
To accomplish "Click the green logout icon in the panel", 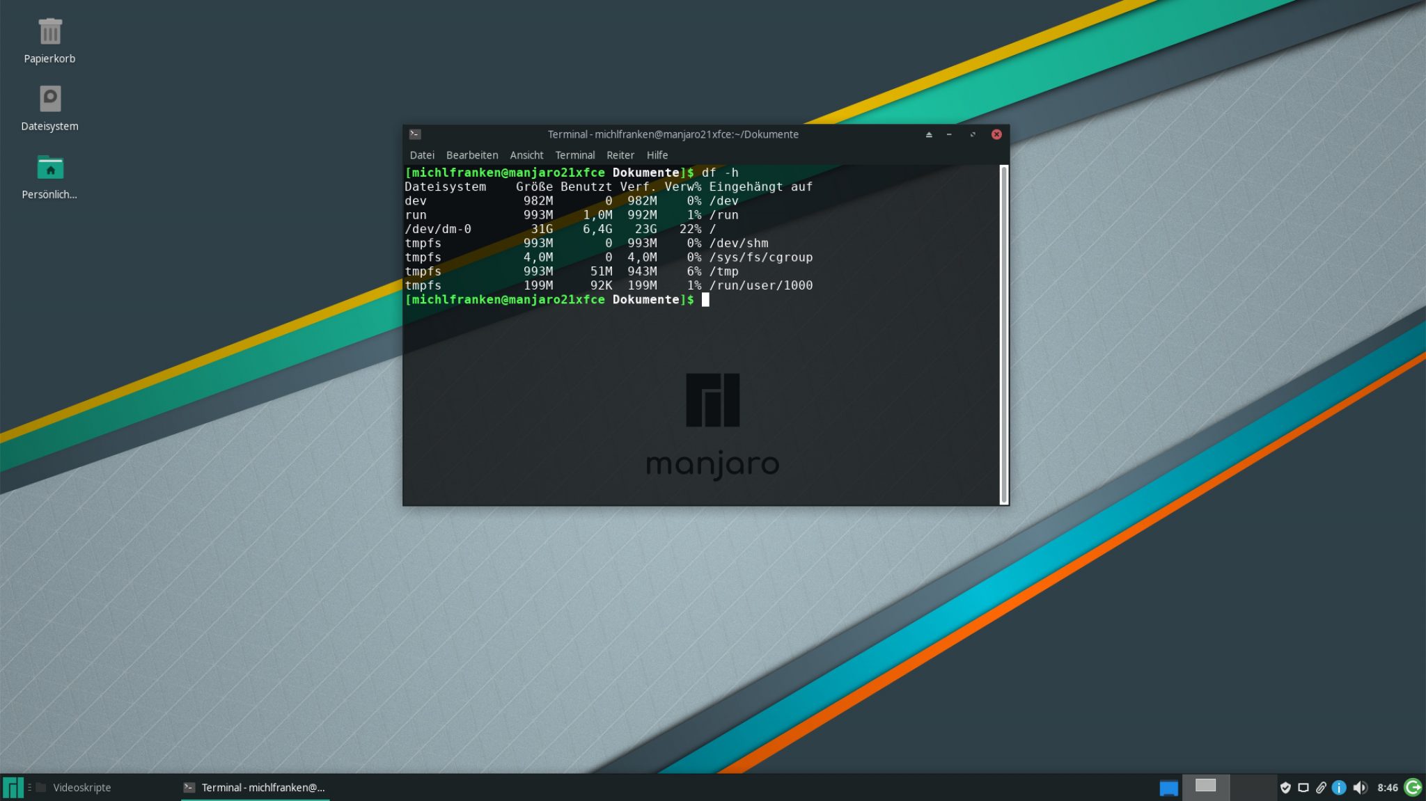I will (x=1413, y=787).
